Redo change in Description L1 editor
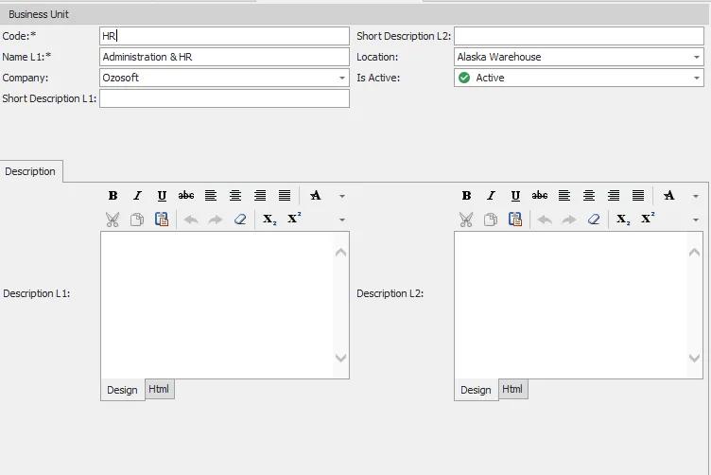 [x=216, y=220]
